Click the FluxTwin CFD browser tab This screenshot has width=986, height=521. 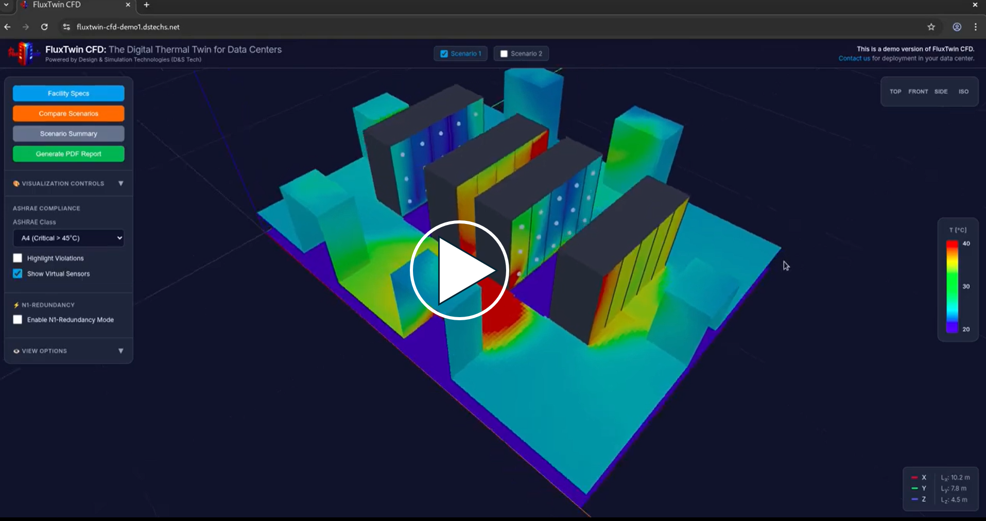pyautogui.click(x=76, y=5)
